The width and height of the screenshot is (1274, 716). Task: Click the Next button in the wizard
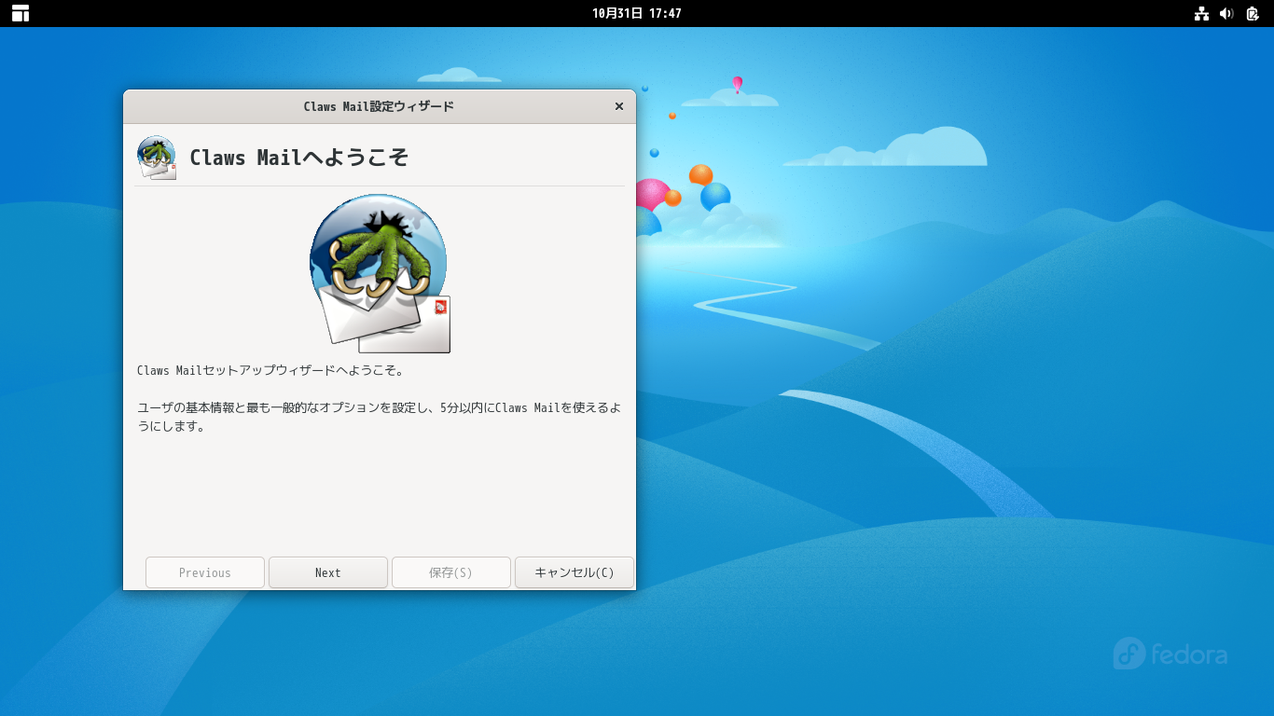tap(328, 572)
